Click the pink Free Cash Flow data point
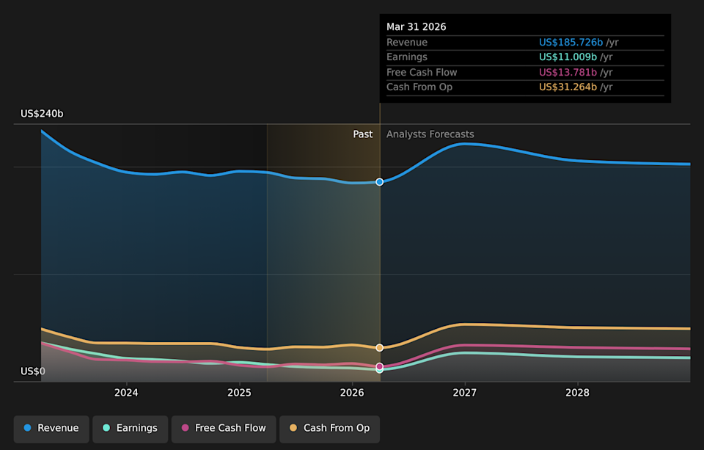The height and width of the screenshot is (450, 704). tap(379, 366)
